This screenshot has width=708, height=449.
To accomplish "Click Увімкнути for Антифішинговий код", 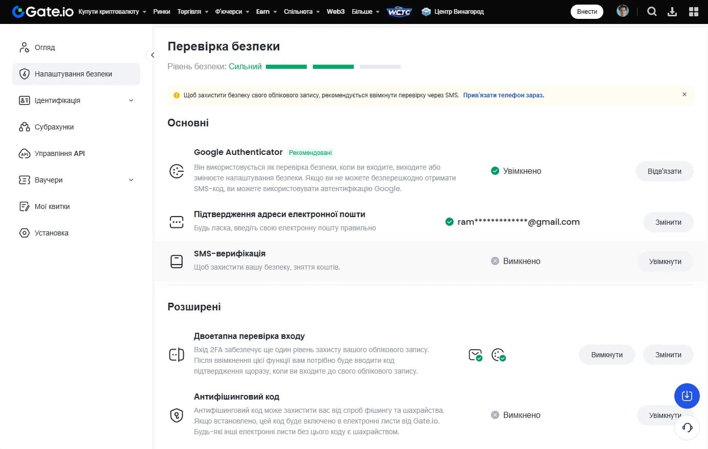I will click(x=665, y=415).
